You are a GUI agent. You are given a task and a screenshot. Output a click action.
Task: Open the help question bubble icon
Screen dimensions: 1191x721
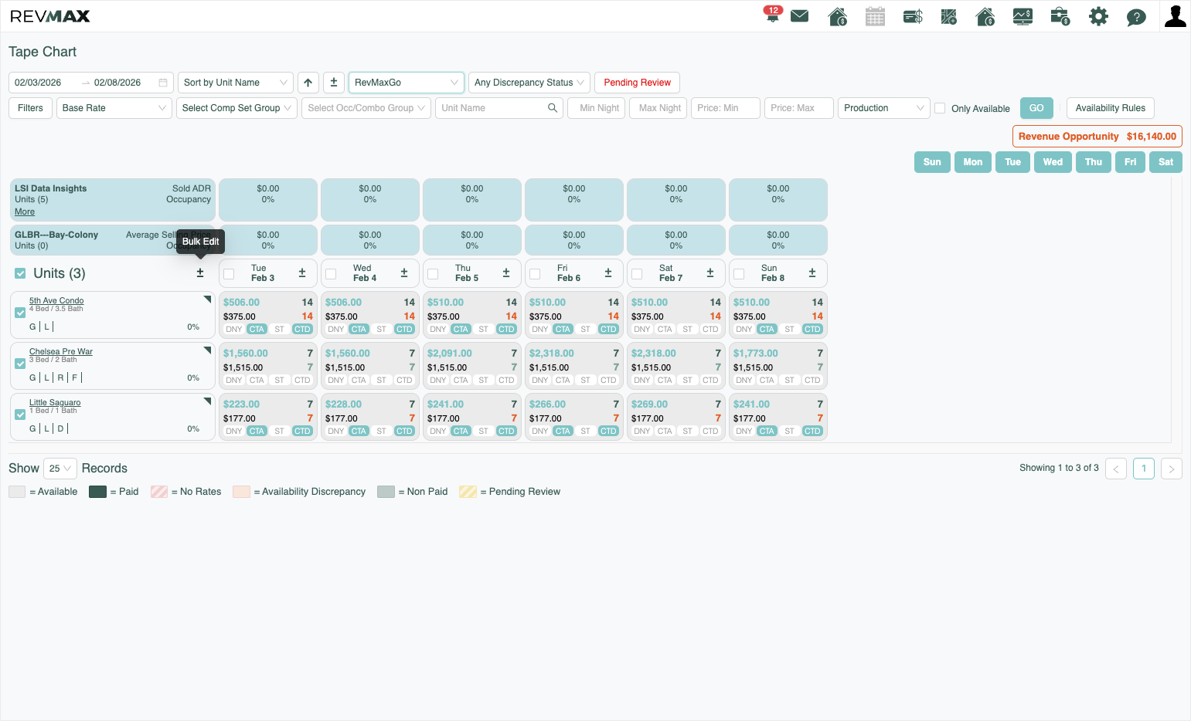click(1136, 17)
